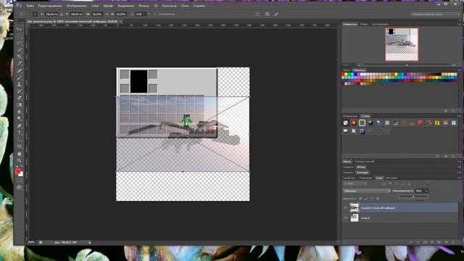Click the opacity 50% value field
464x261 pixels.
[419, 191]
